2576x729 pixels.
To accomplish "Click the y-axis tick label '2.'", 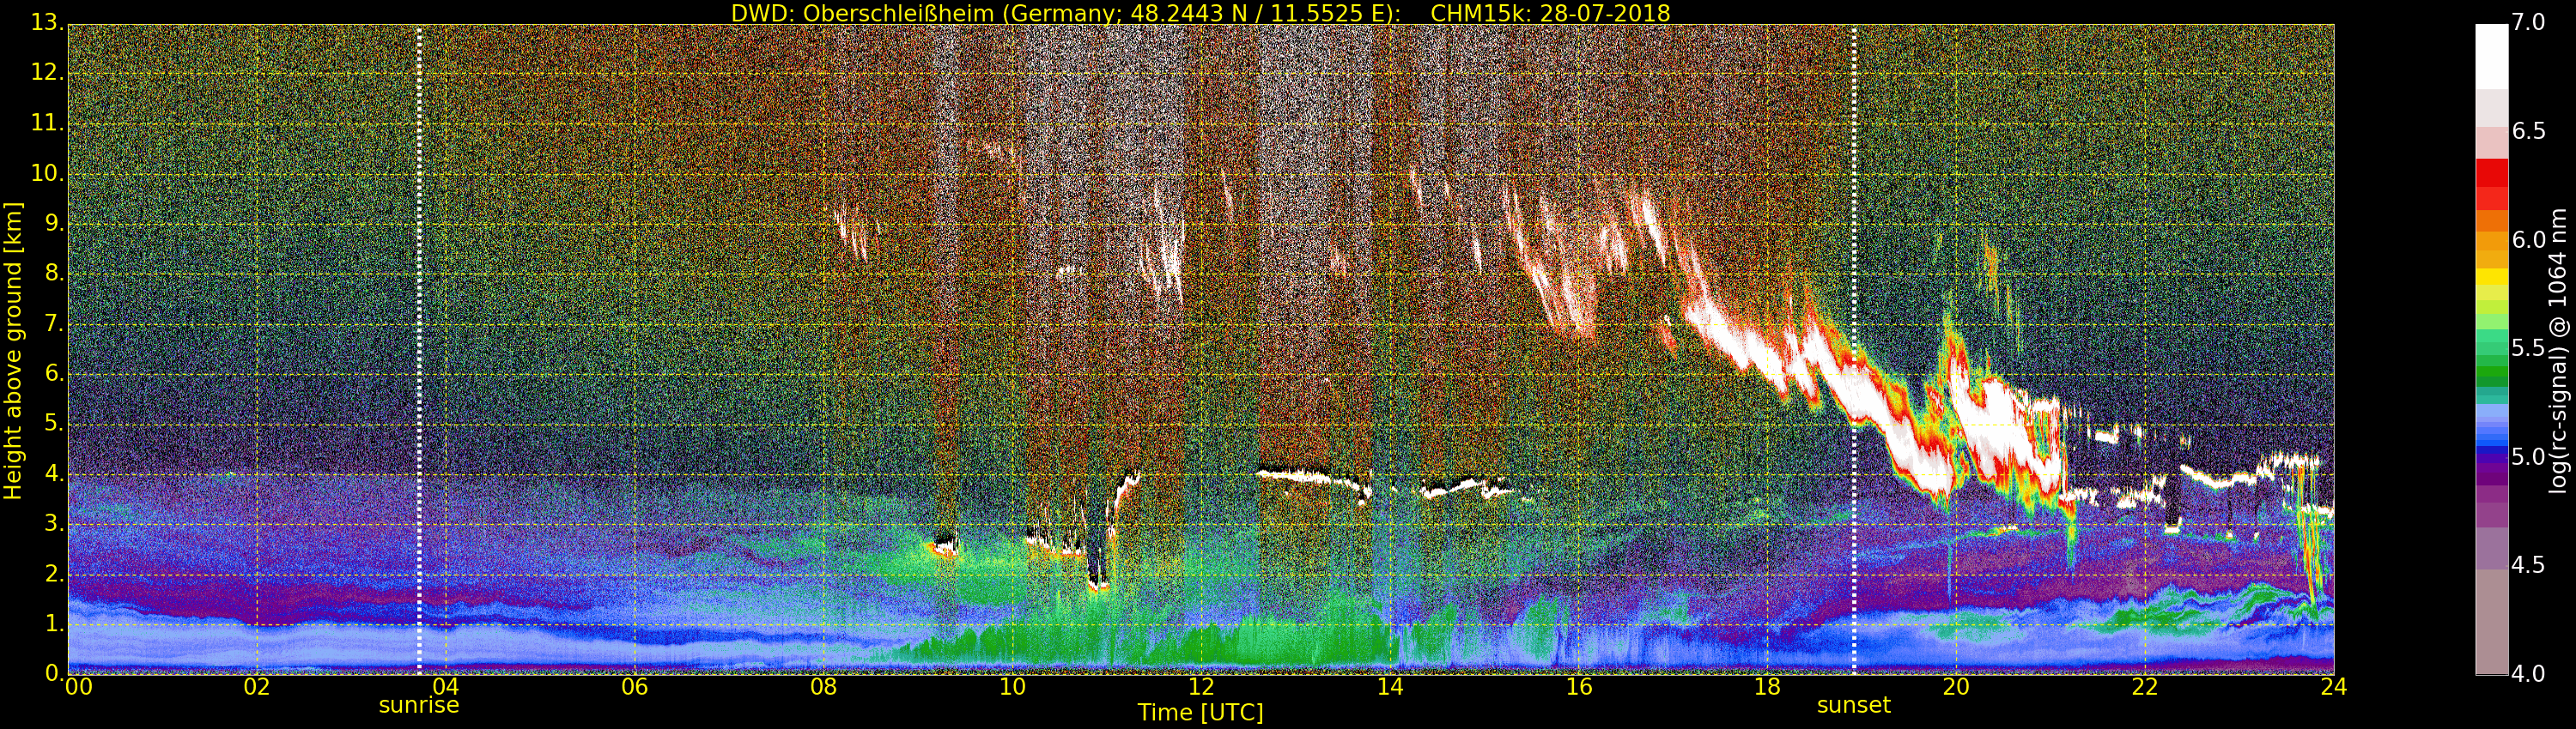I will point(53,573).
